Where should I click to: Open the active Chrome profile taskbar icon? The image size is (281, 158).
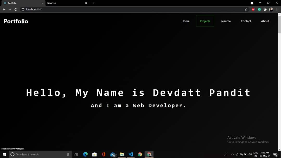pyautogui.click(x=149, y=154)
